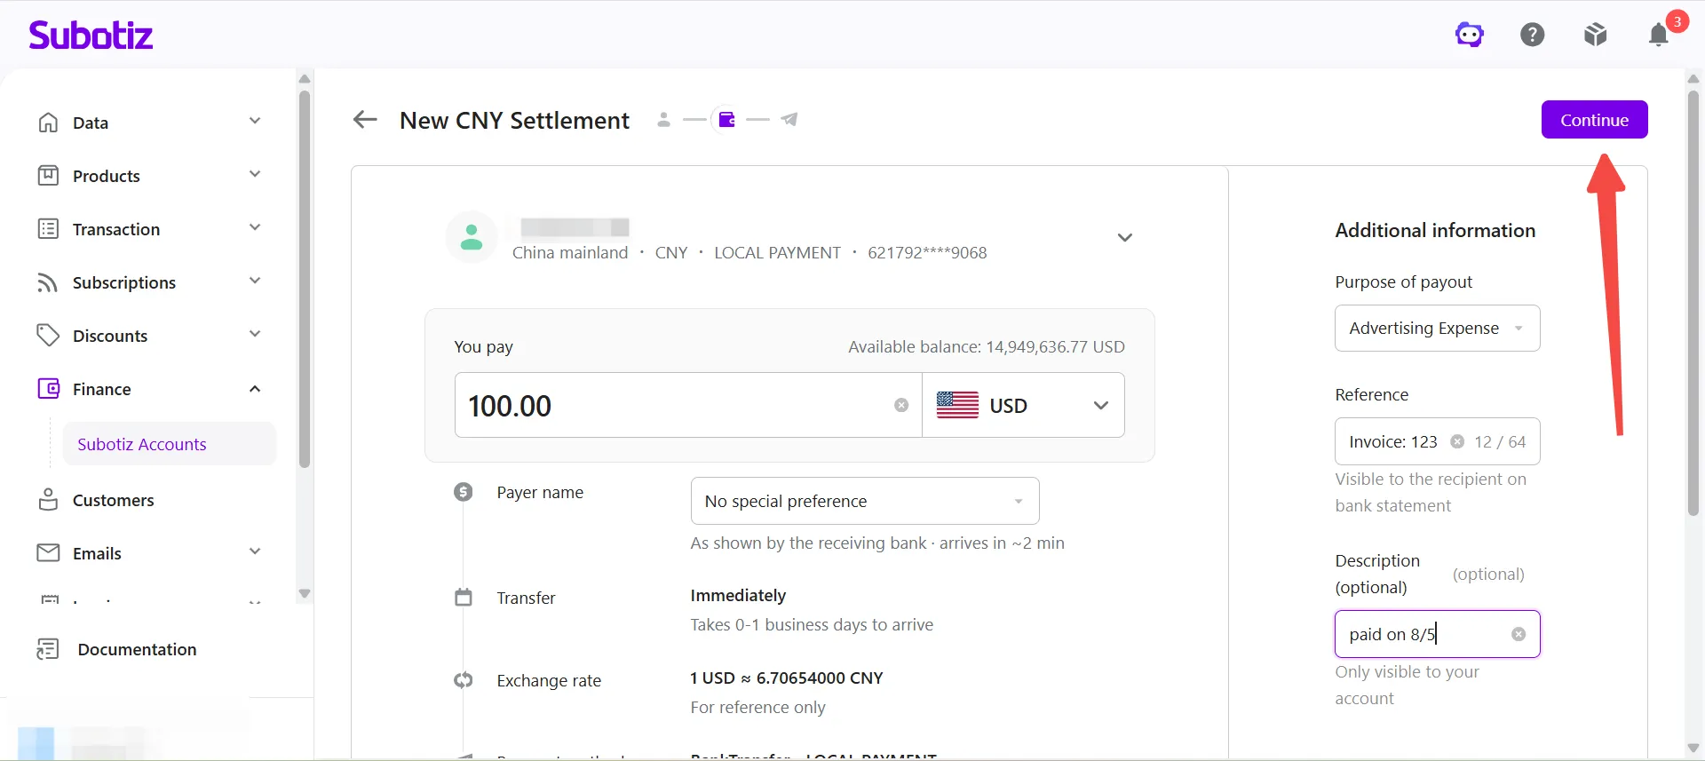Clear the 100.00 pay amount field
Viewport: 1705px width, 761px height.
coord(901,405)
